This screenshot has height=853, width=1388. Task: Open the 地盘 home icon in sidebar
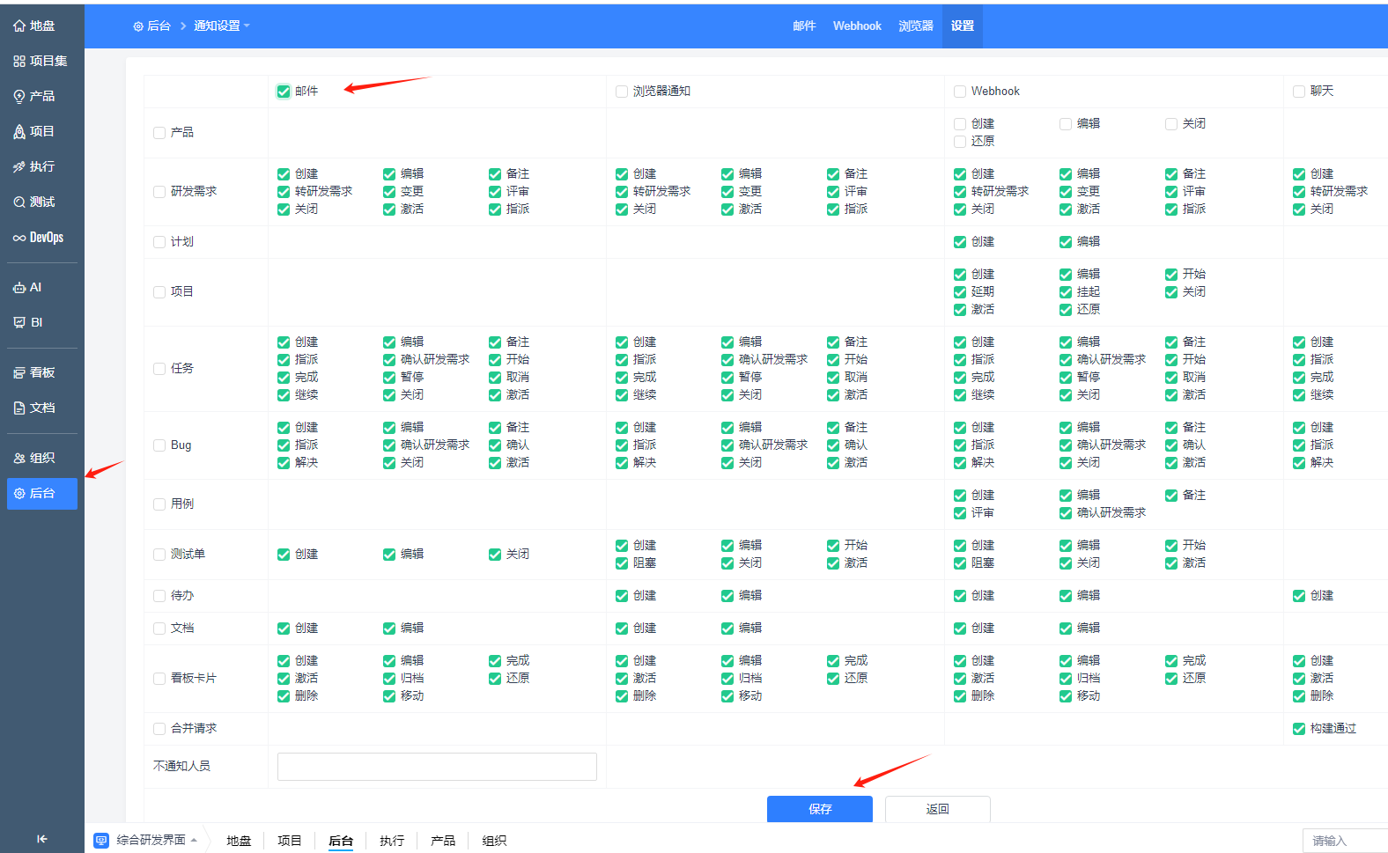tap(19, 26)
